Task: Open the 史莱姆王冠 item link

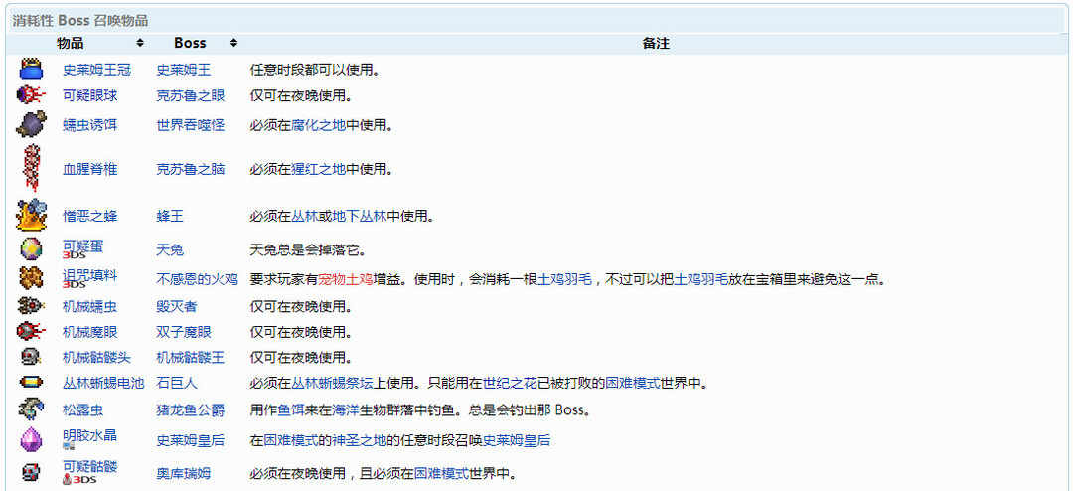Action: click(96, 70)
